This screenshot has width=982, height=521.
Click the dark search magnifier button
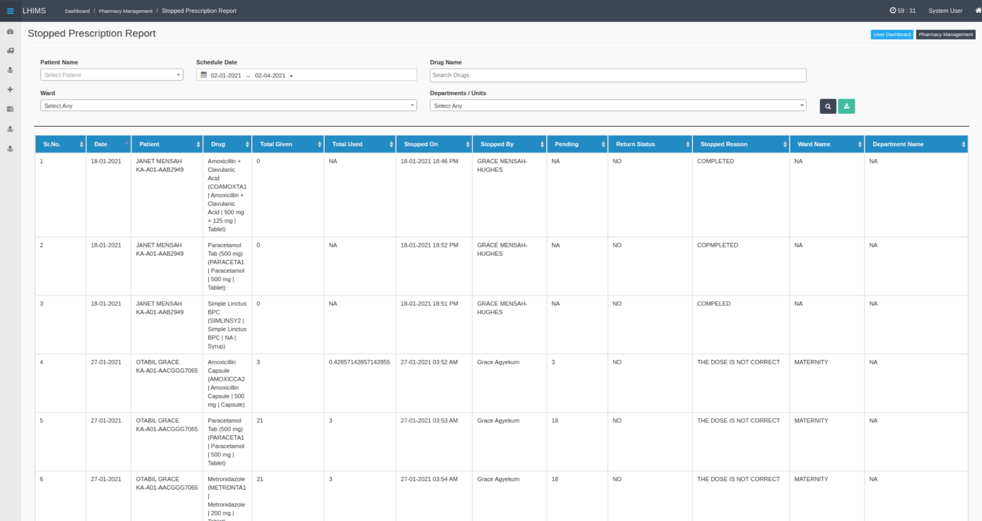pyautogui.click(x=828, y=106)
